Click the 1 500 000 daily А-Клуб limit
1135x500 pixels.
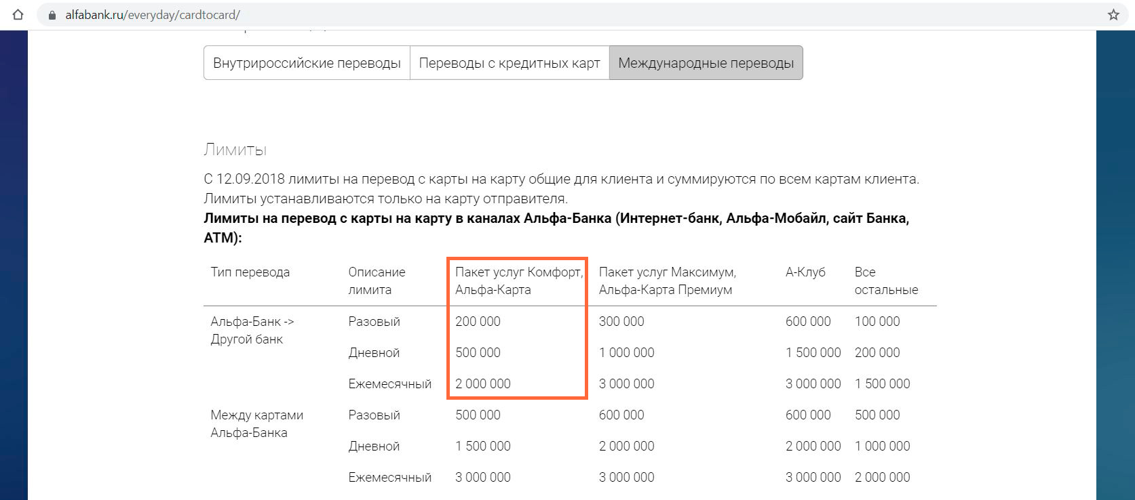(813, 352)
